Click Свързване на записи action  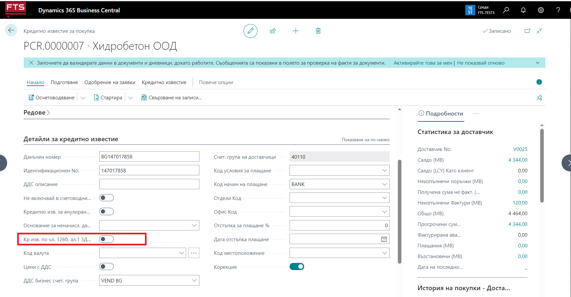(x=172, y=98)
